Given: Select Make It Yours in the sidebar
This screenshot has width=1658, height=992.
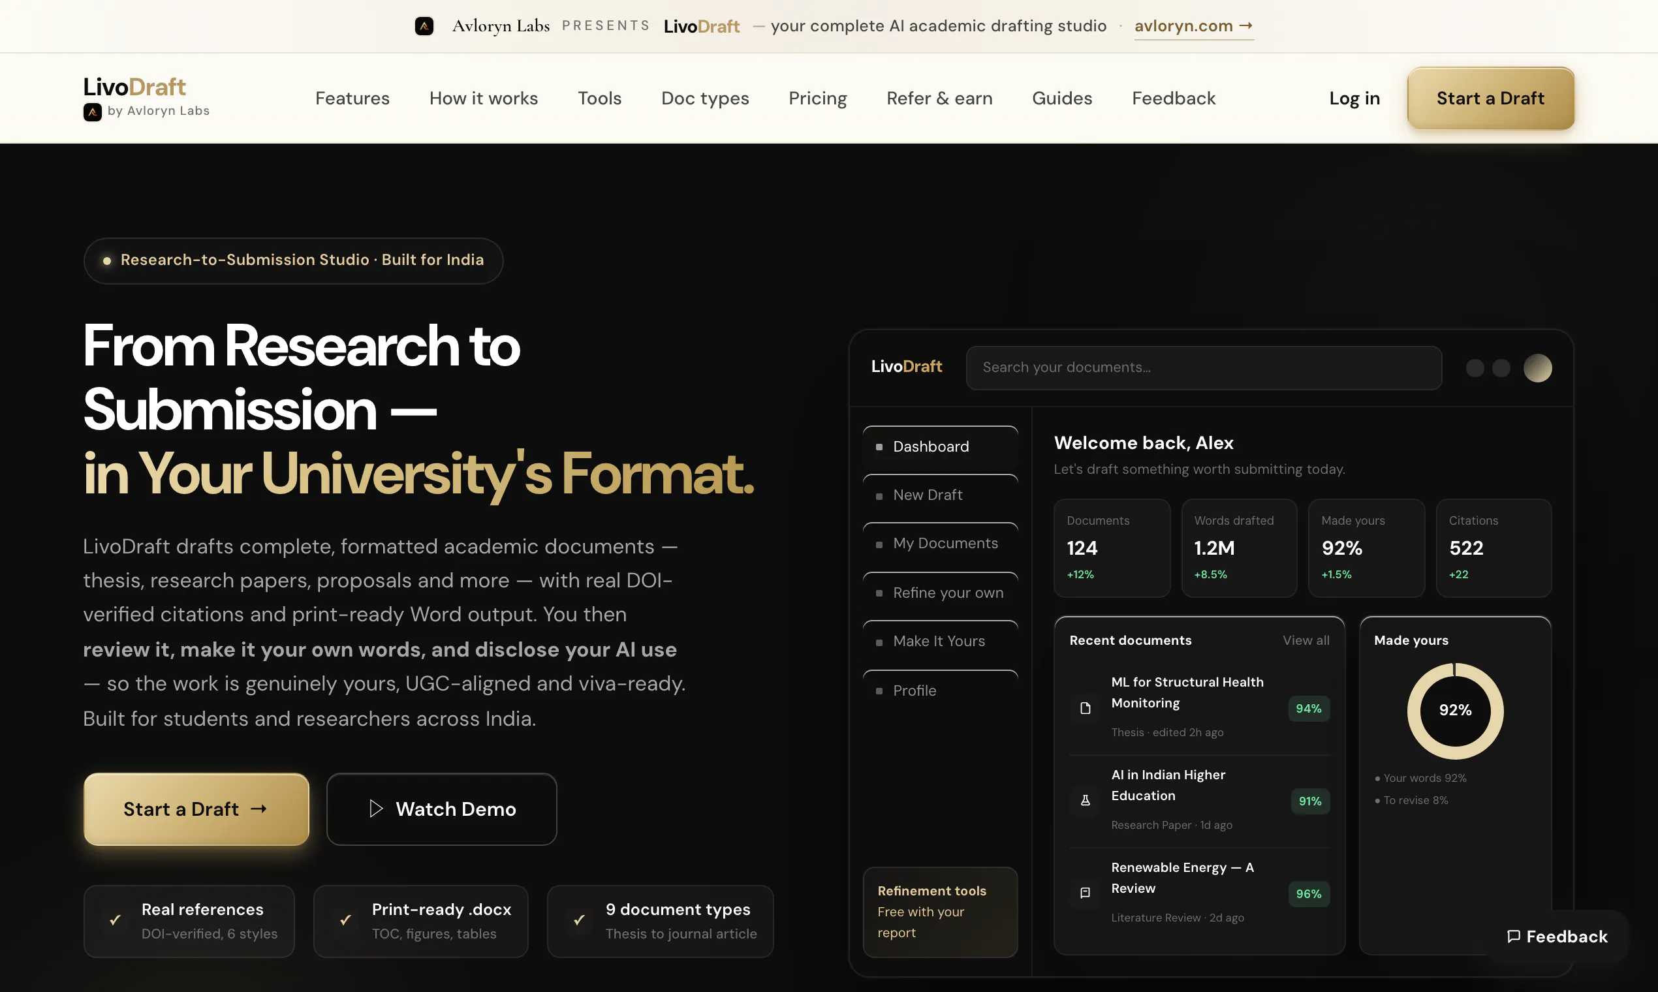Looking at the screenshot, I should click(x=940, y=642).
